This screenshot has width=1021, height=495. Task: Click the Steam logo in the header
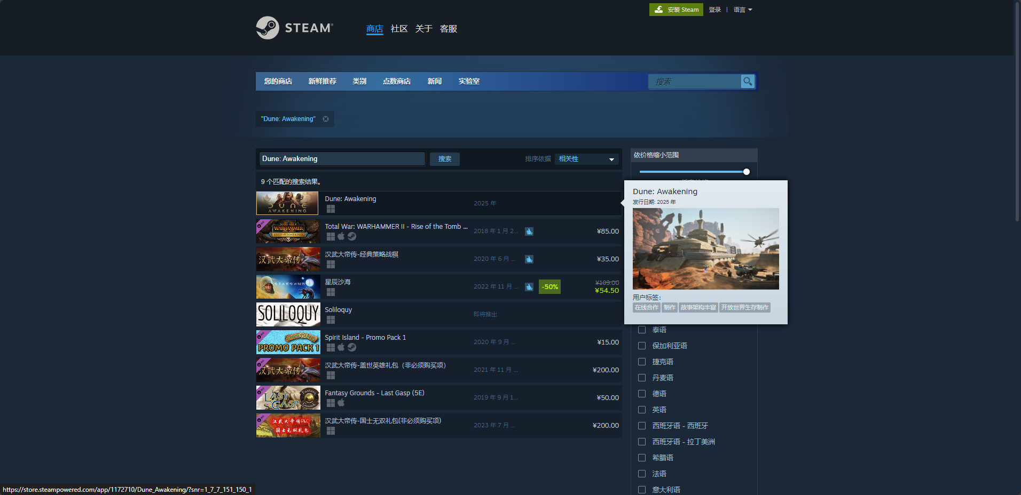pyautogui.click(x=294, y=28)
